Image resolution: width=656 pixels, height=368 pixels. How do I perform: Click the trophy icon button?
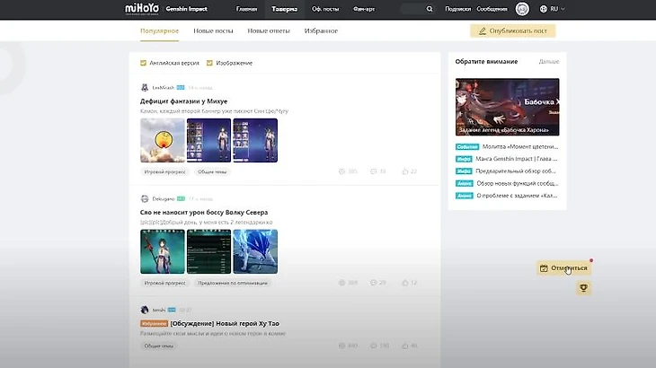point(583,288)
